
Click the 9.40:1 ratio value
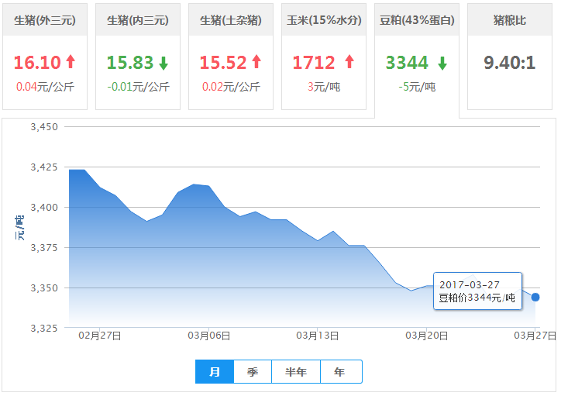coord(510,63)
